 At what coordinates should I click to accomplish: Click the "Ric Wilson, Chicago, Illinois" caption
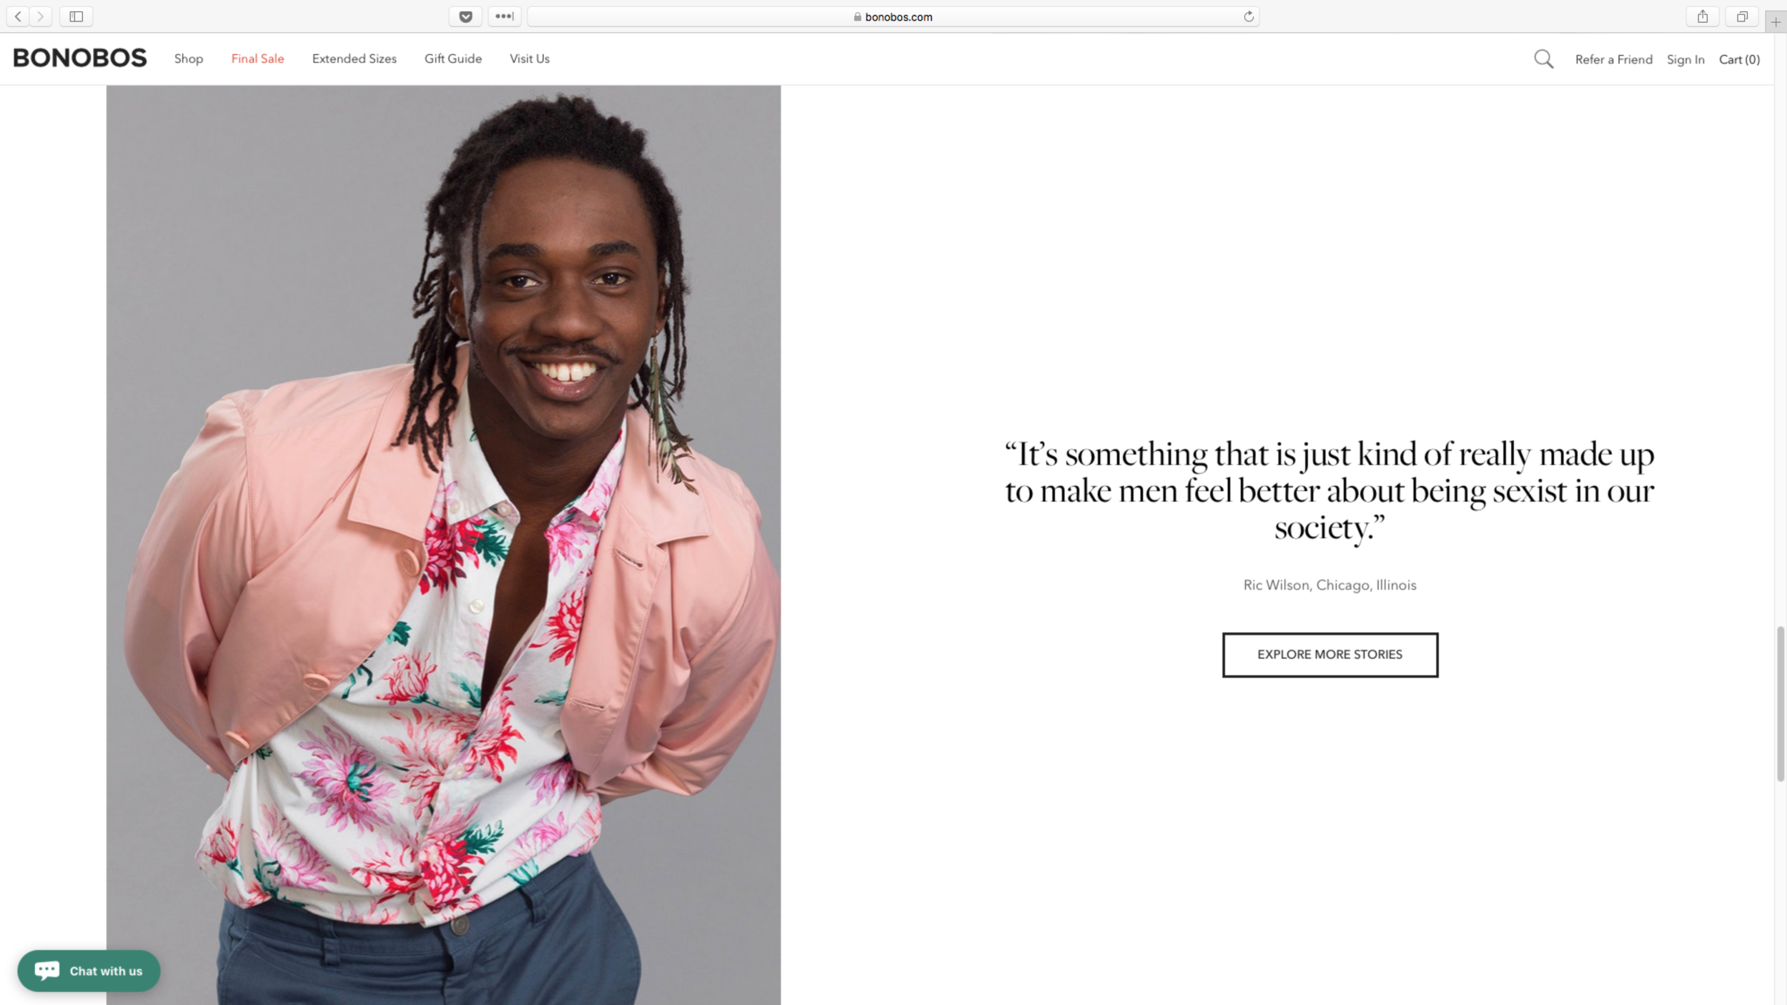[1330, 585]
